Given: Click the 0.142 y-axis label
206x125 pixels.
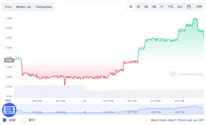Looking at the screenshot, I should [9, 87].
